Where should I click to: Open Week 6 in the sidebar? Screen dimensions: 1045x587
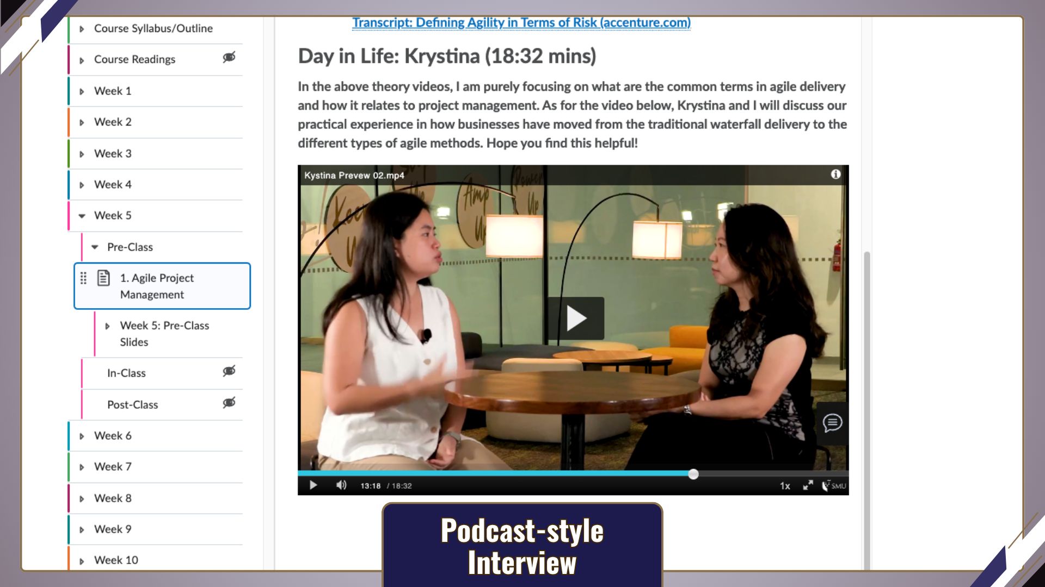point(113,436)
